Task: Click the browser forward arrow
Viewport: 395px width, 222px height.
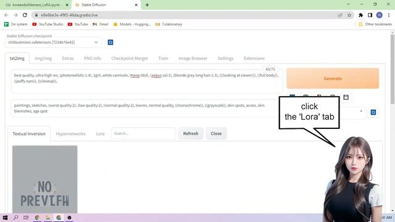Action: coord(15,15)
